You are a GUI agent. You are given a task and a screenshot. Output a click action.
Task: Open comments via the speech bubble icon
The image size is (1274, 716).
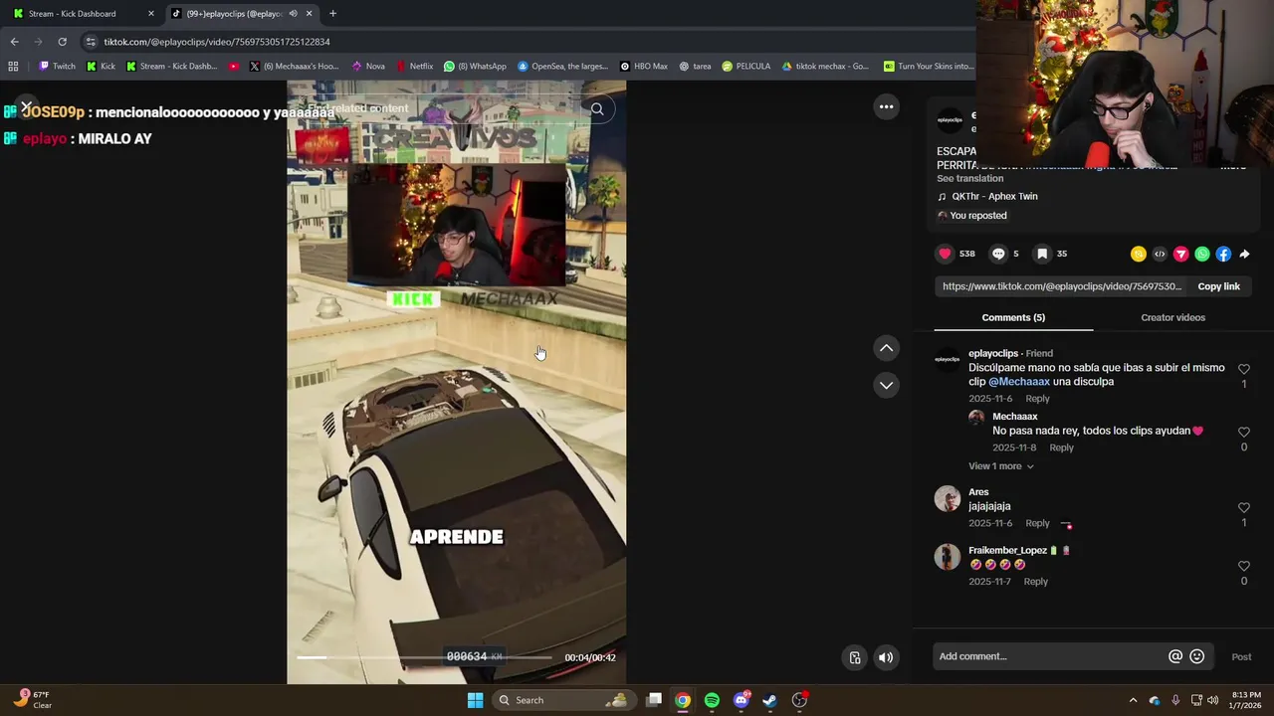coord(998,254)
